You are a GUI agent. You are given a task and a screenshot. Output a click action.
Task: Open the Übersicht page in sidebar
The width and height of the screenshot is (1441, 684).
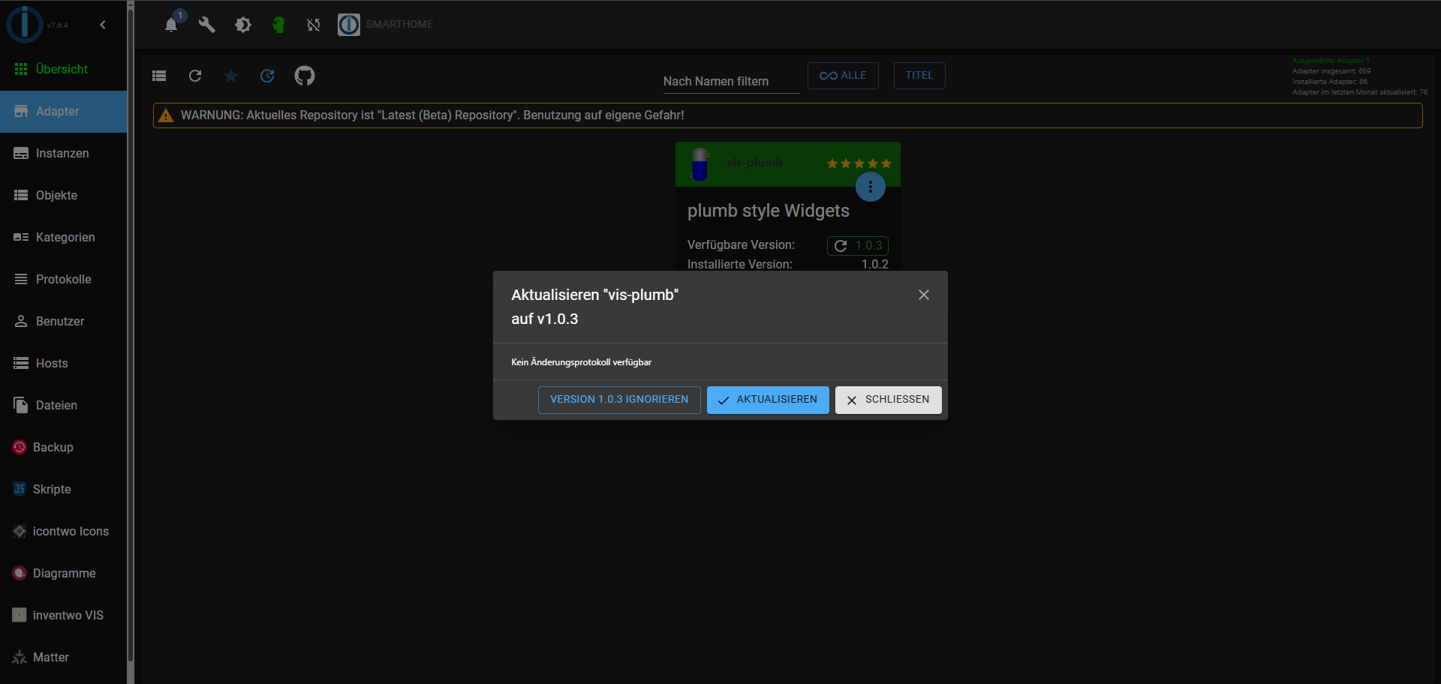click(x=64, y=69)
